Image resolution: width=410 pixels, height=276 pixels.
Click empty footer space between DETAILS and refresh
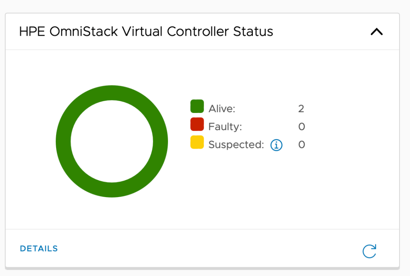208,249
